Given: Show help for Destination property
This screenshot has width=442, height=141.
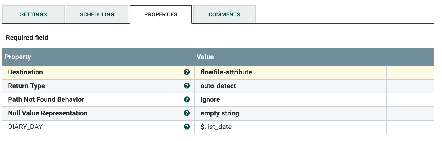Looking at the screenshot, I should coord(187,72).
